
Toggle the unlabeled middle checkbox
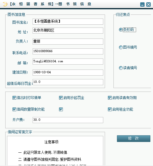(61, 109)
